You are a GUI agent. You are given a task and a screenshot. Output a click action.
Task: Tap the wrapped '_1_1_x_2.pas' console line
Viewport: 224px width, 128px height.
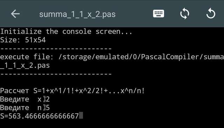[x=25, y=66]
